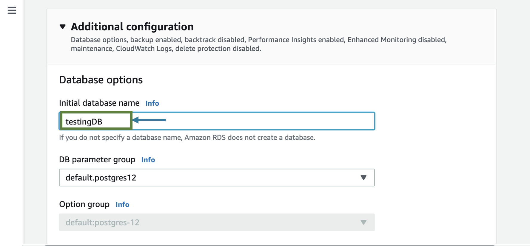Click the blue arrow pointing at testingDB
The height and width of the screenshot is (246, 530).
pyautogui.click(x=149, y=120)
